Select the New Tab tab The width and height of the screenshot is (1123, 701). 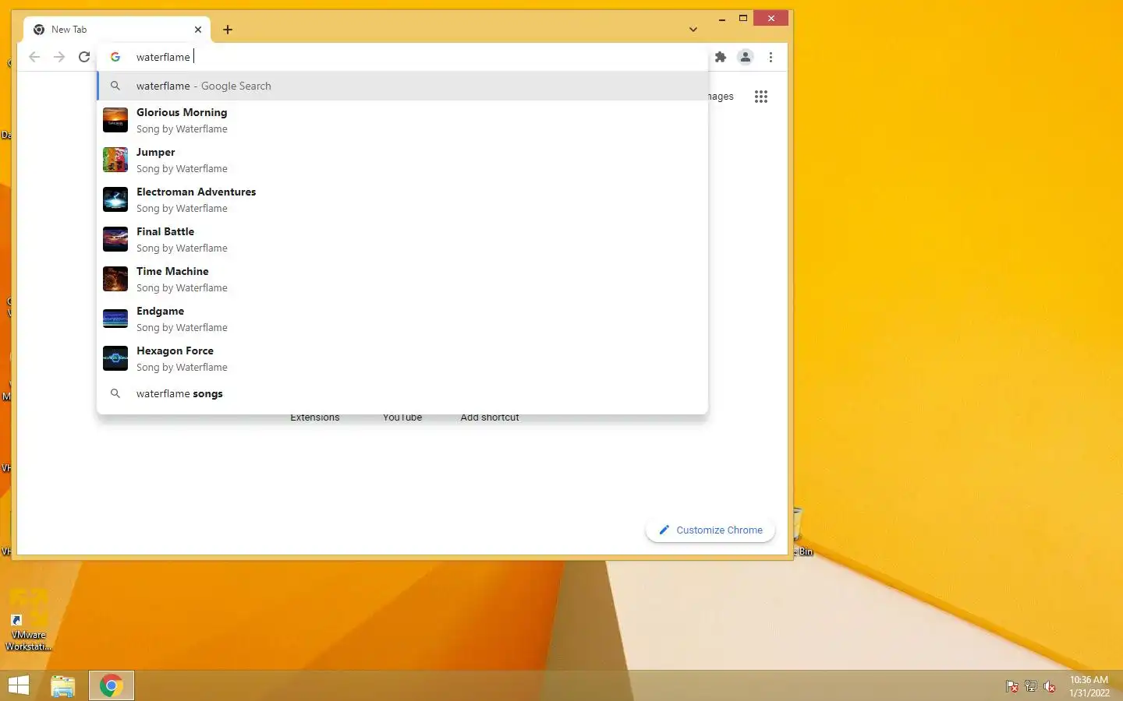pos(117,30)
